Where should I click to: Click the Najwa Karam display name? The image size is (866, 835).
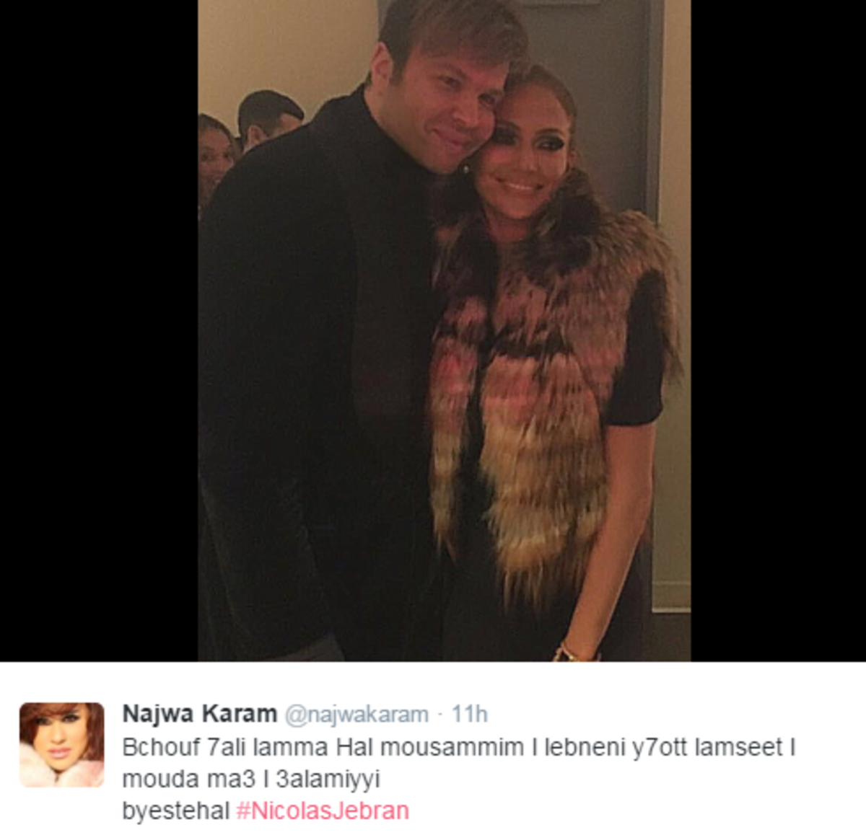200,714
